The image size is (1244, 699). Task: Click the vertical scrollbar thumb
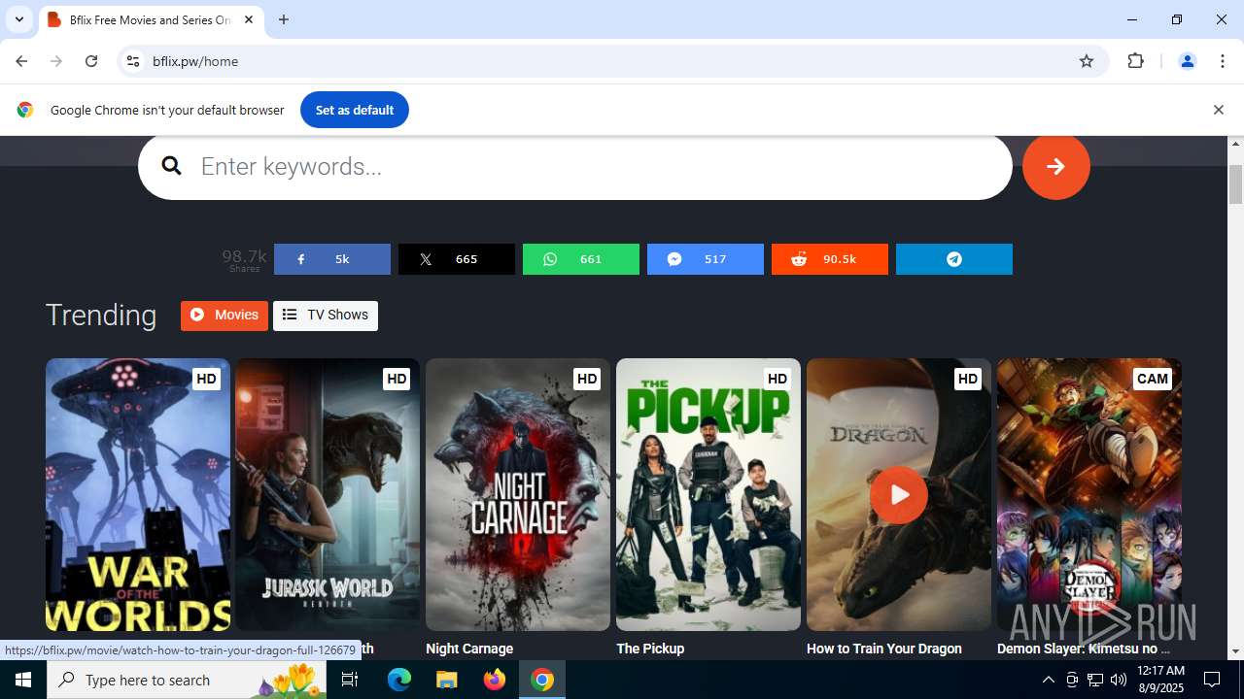1236,184
